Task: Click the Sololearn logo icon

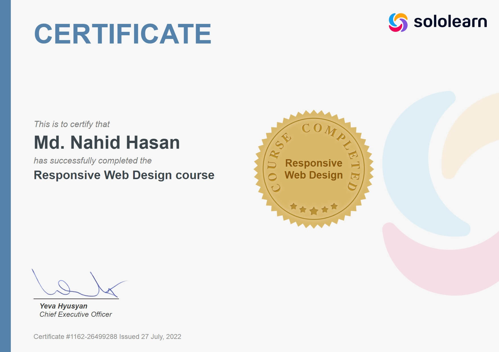Action: pyautogui.click(x=398, y=22)
